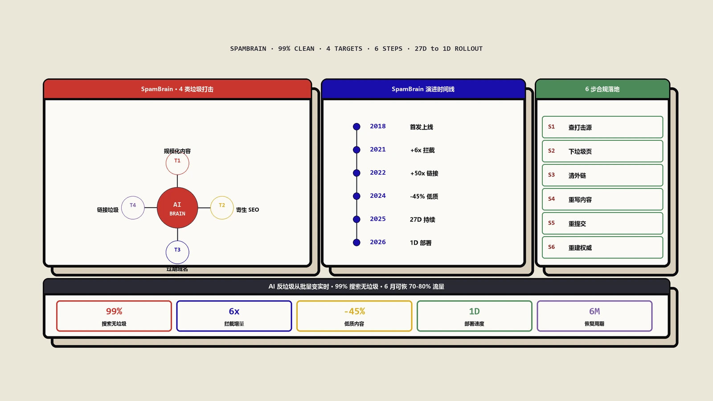Click the 规模化内容 label above T1
This screenshot has height=401, width=713.
click(177, 151)
